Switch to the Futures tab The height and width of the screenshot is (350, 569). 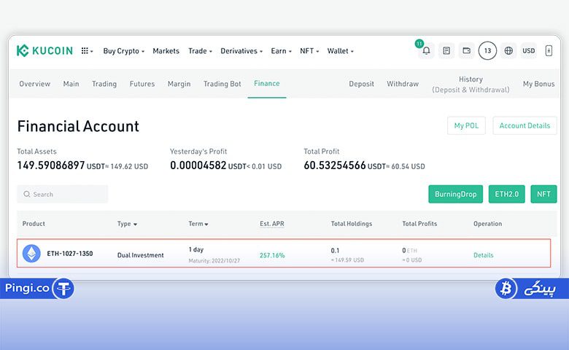[x=142, y=84]
